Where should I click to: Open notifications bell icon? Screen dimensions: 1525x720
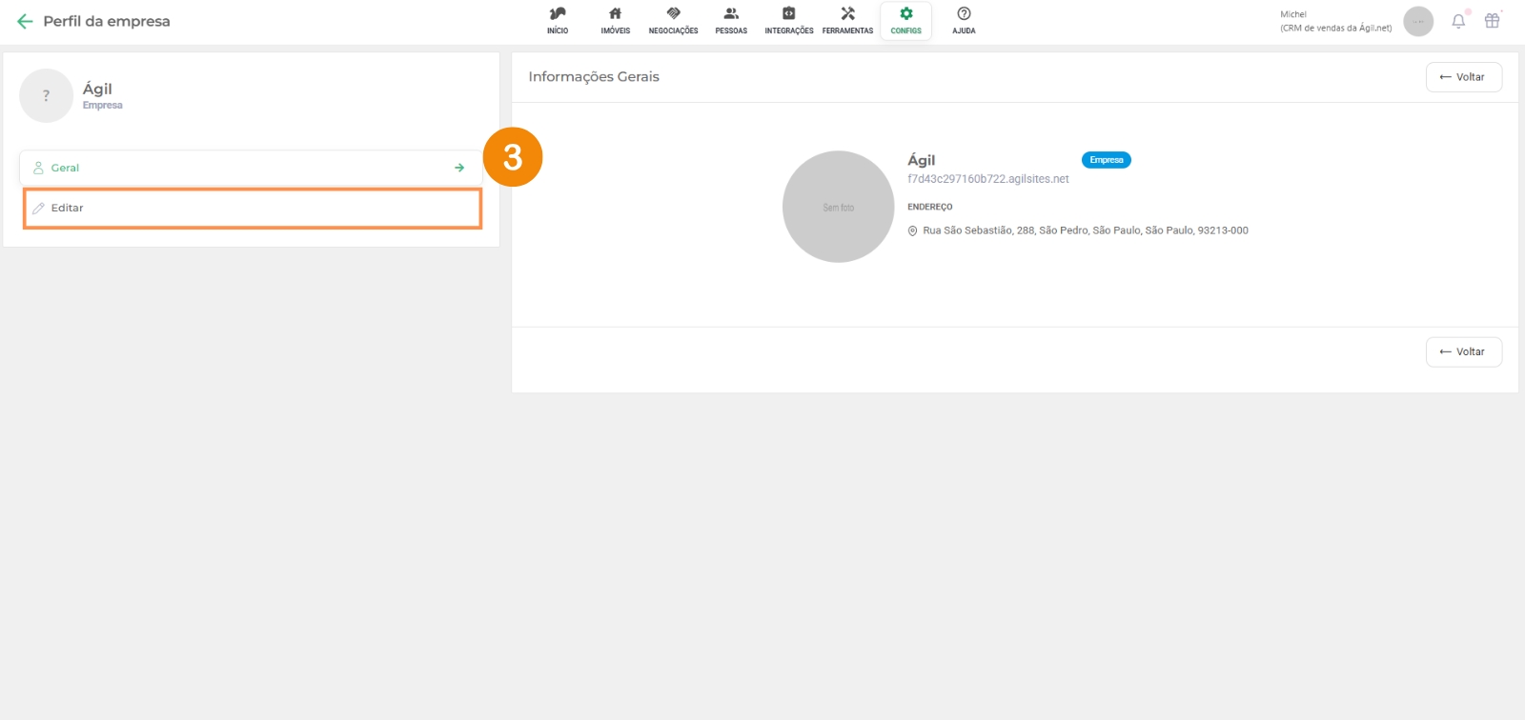[x=1458, y=21]
